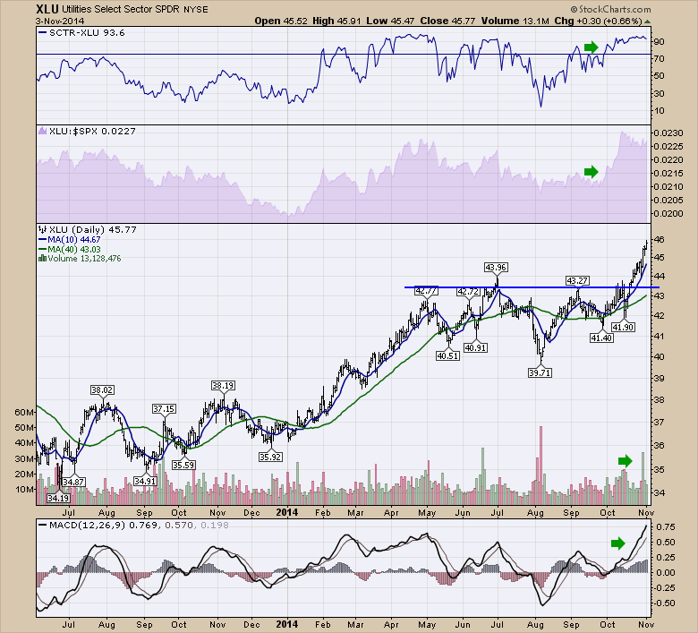
Task: Click the 34.91 price label
Action: [x=145, y=481]
